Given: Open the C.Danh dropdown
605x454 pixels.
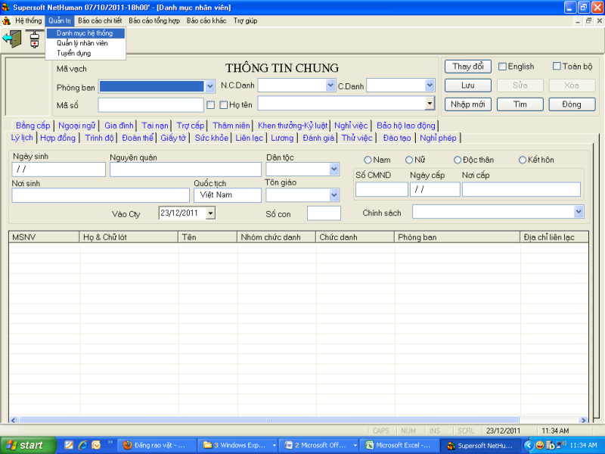Looking at the screenshot, I should 430,85.
